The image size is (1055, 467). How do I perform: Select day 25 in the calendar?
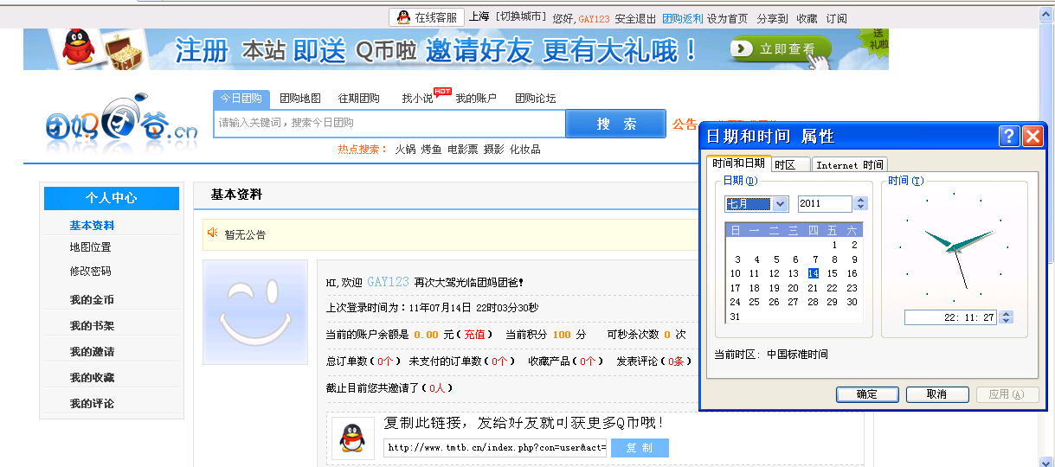coord(755,302)
